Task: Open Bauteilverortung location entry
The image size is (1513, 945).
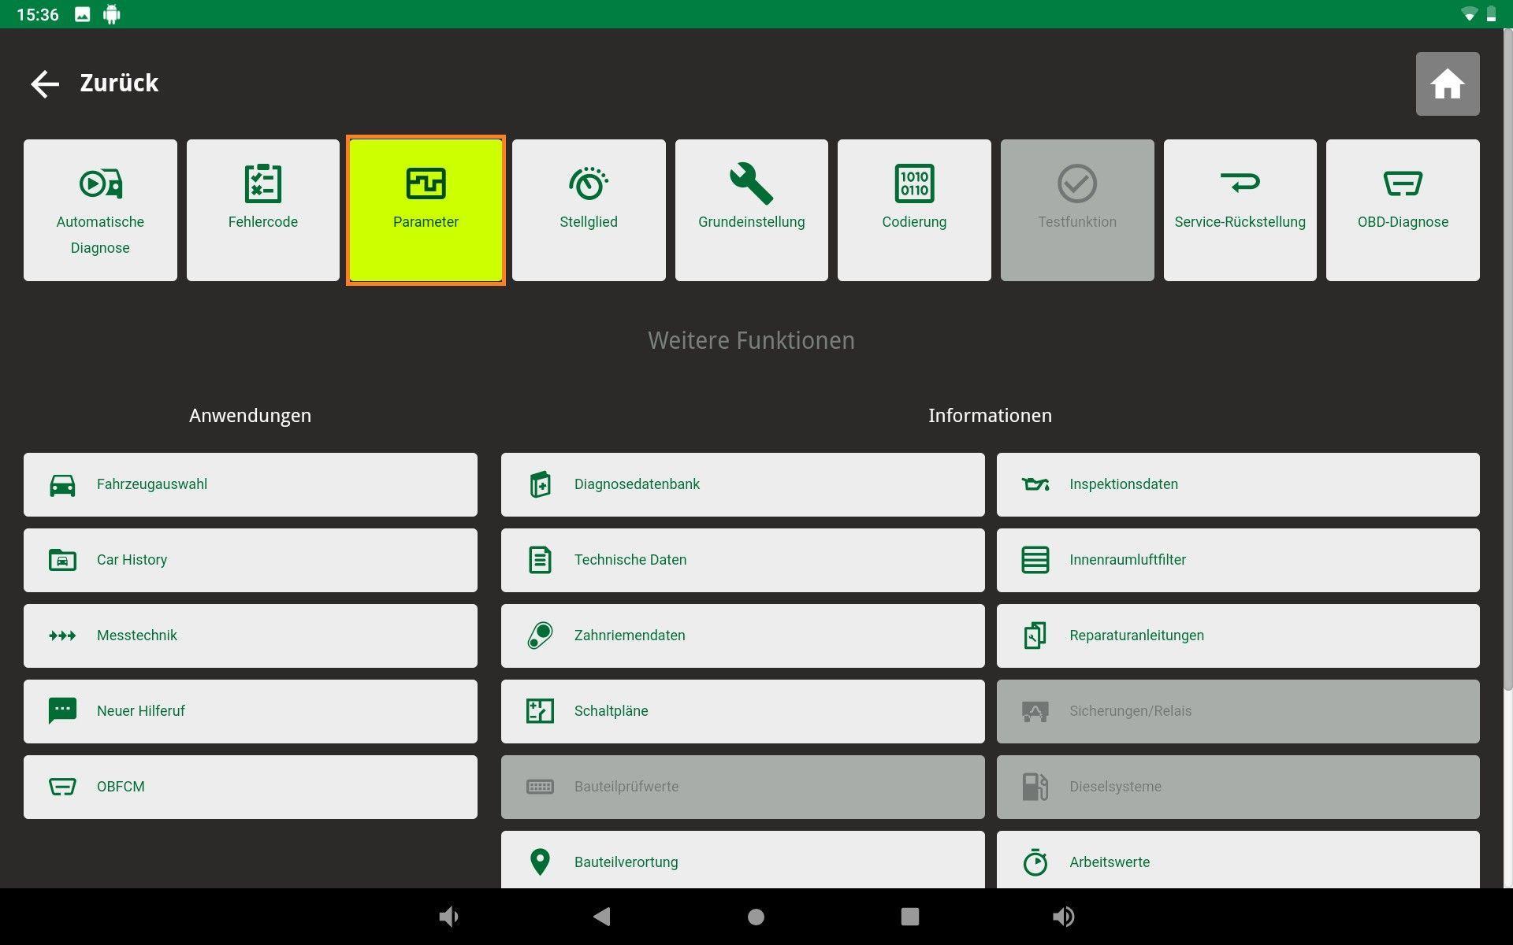Action: (743, 860)
